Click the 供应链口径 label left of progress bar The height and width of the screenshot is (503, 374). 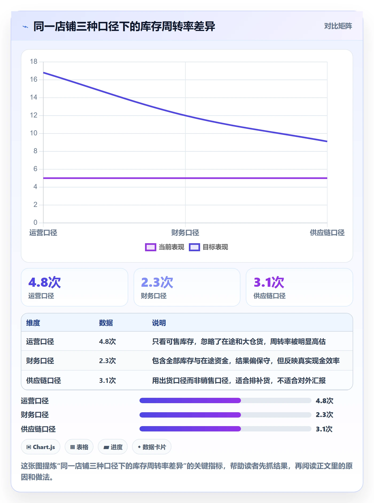[38, 429]
